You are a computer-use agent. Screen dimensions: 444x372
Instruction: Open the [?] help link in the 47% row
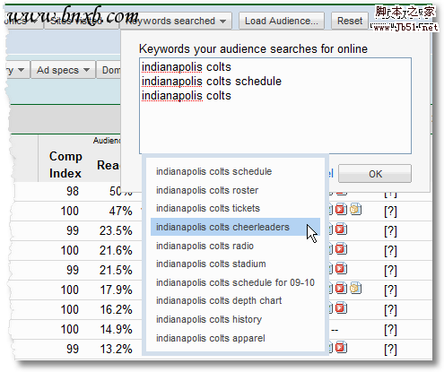pyautogui.click(x=390, y=212)
